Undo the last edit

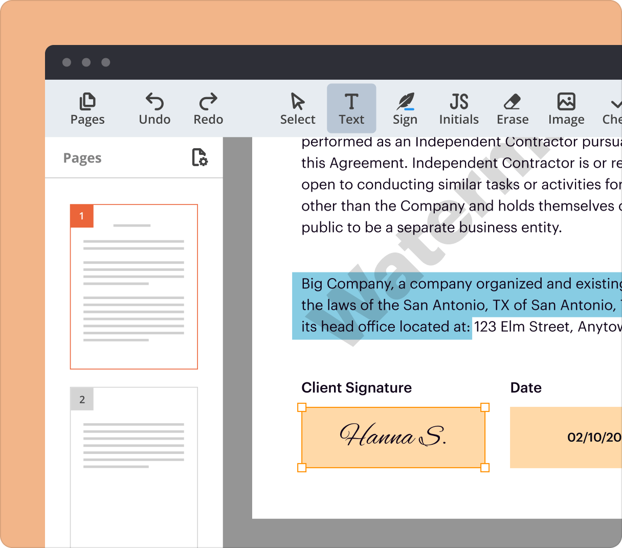(x=154, y=108)
